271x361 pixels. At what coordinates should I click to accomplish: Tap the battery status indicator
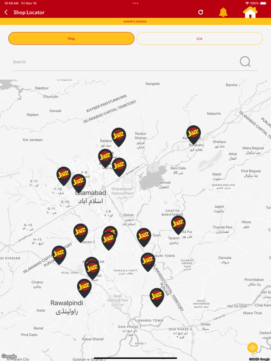pyautogui.click(x=263, y=3)
